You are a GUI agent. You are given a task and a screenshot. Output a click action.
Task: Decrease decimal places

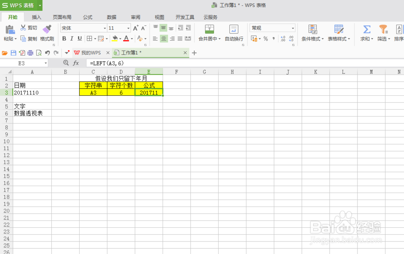[291, 39]
